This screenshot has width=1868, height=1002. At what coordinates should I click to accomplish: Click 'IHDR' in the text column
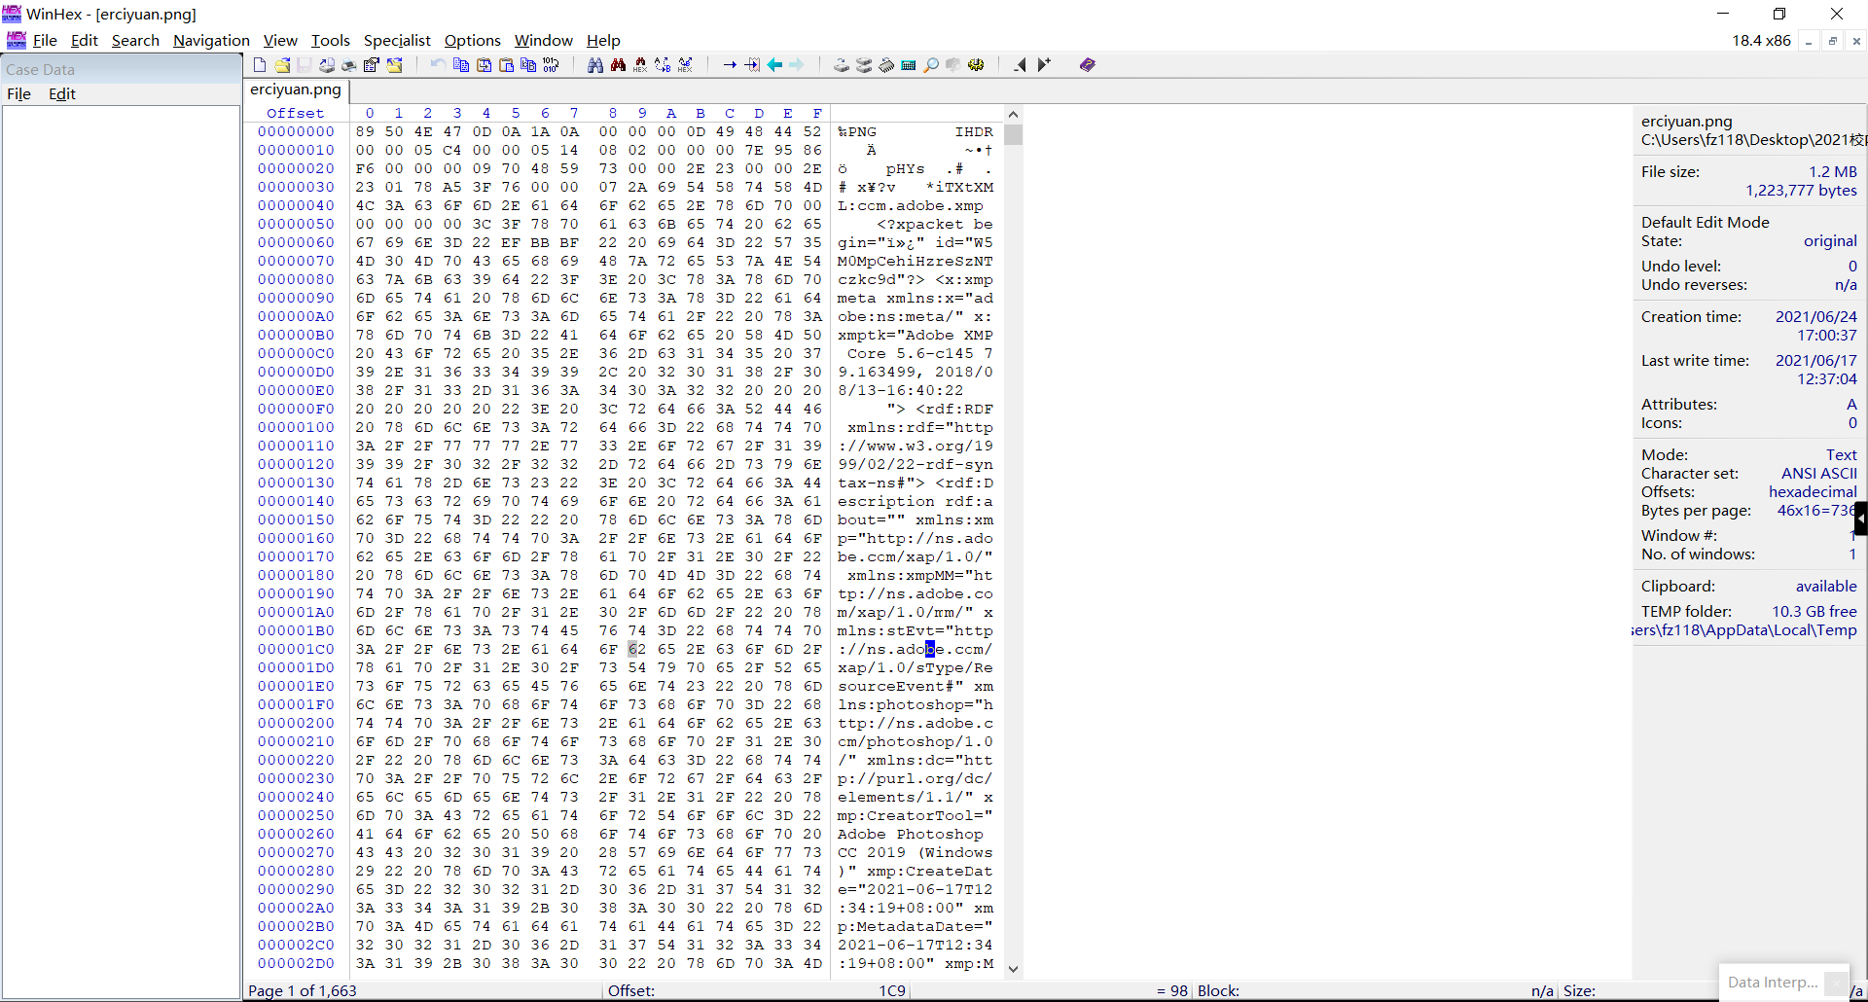[x=974, y=132]
